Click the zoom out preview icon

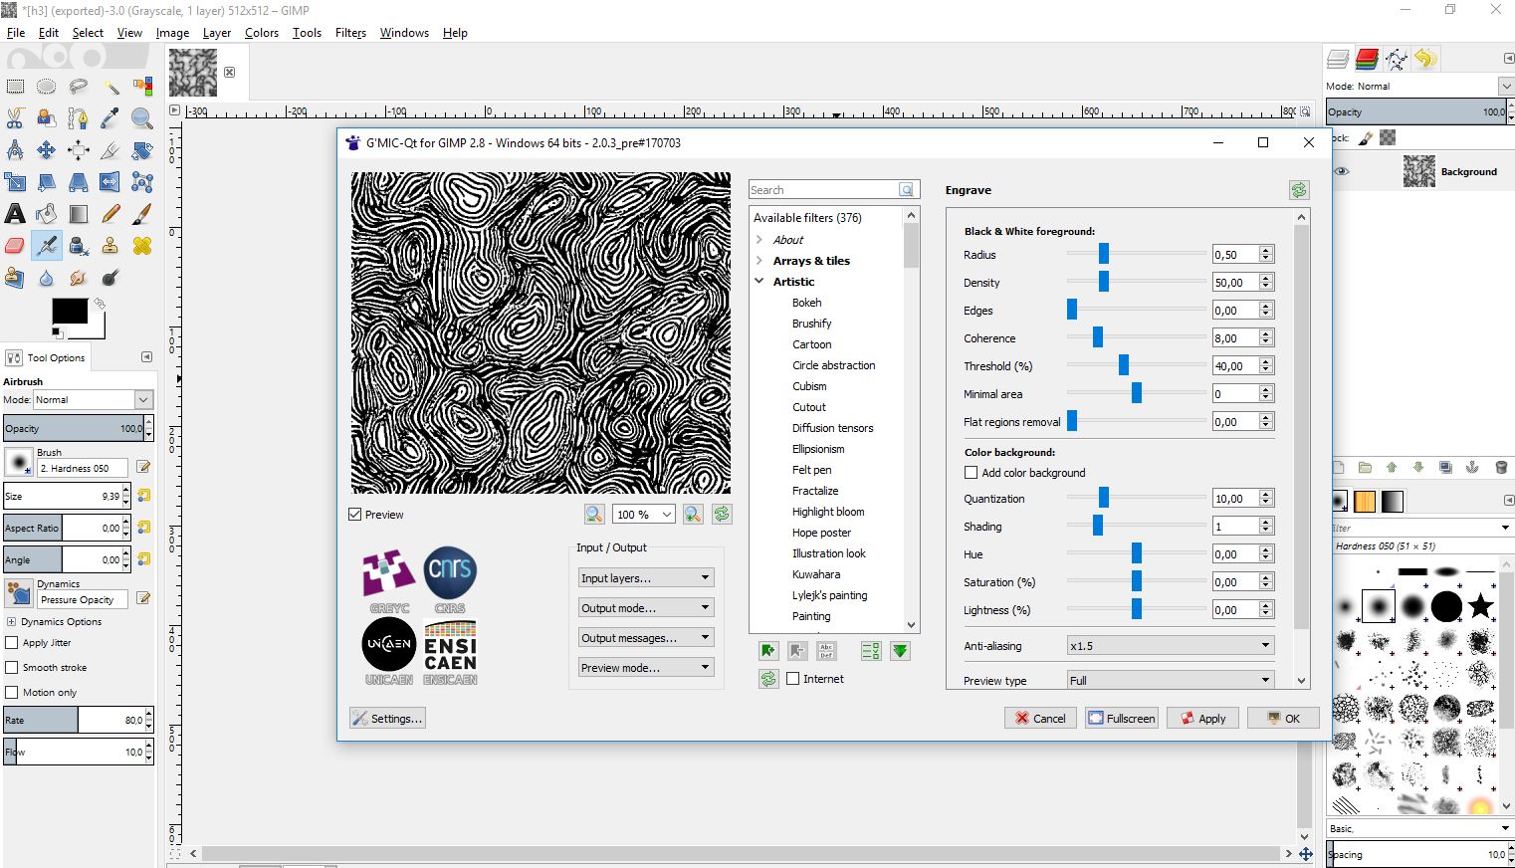(594, 514)
